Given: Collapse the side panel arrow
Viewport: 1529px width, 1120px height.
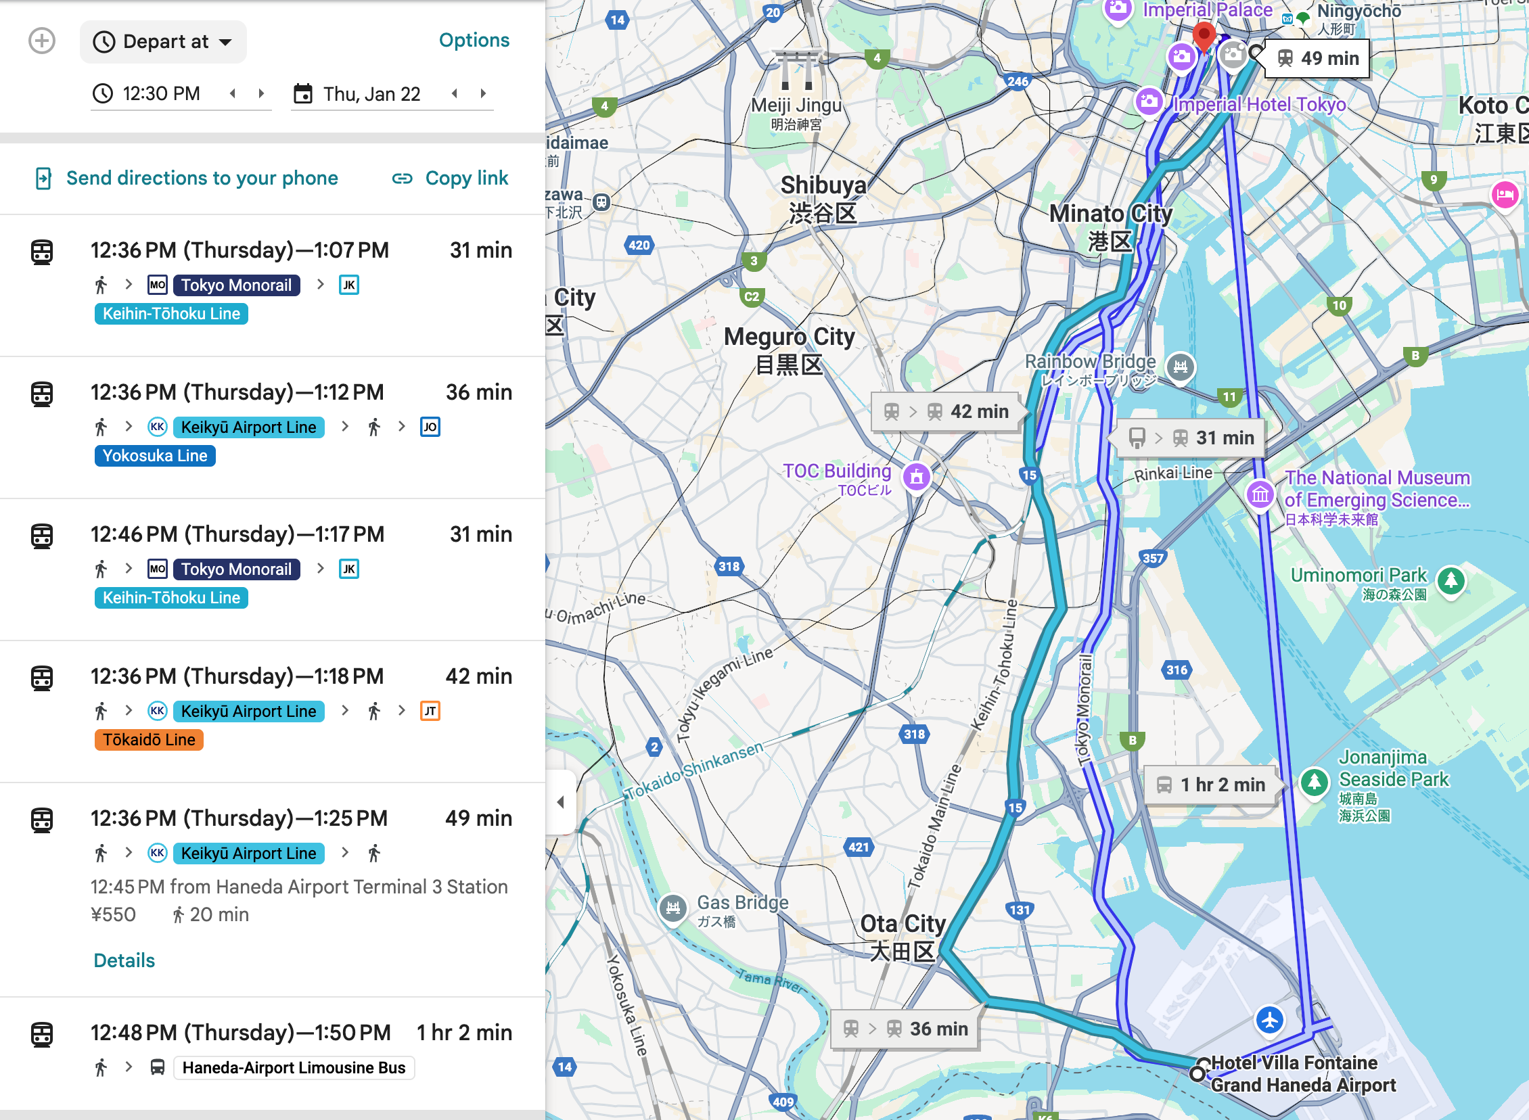Looking at the screenshot, I should pos(561,802).
